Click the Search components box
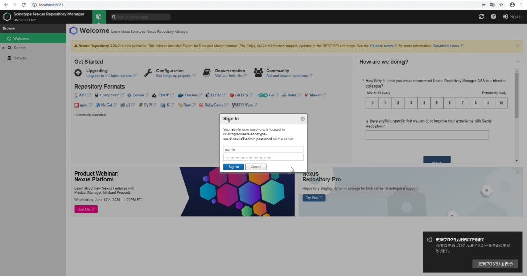The width and height of the screenshot is (527, 276). (141, 17)
